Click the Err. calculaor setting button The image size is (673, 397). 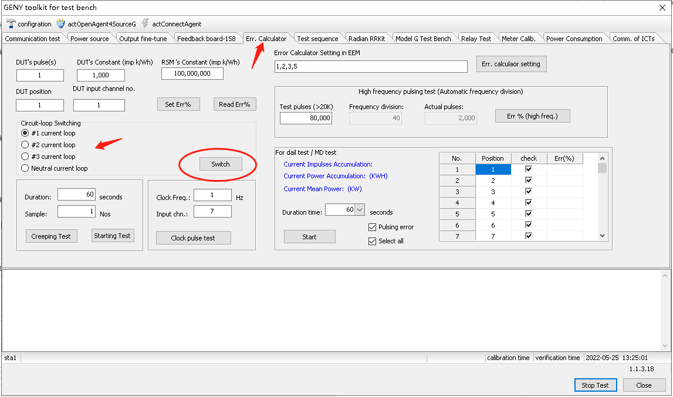pos(511,64)
